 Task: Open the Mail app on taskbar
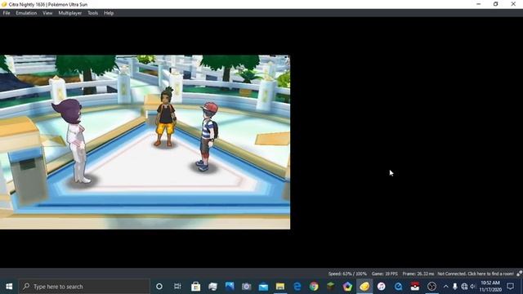[263, 287]
